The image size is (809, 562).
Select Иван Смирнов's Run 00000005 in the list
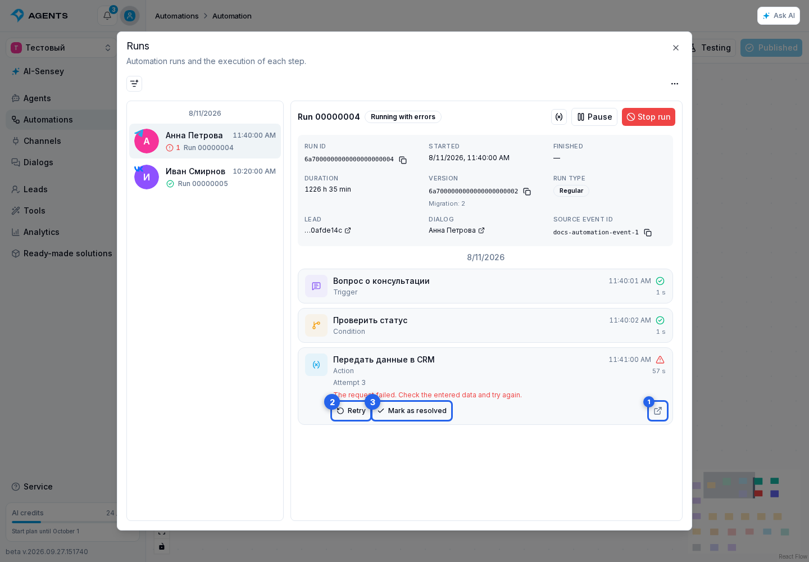205,177
